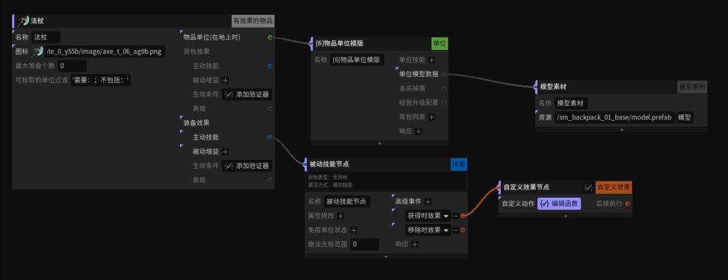Screen dimensions: 728x280
Task: Click the orange 移除时效果 output port
Action: [462, 230]
